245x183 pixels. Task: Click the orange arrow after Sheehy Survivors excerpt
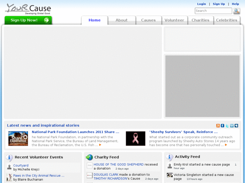click(x=226, y=145)
